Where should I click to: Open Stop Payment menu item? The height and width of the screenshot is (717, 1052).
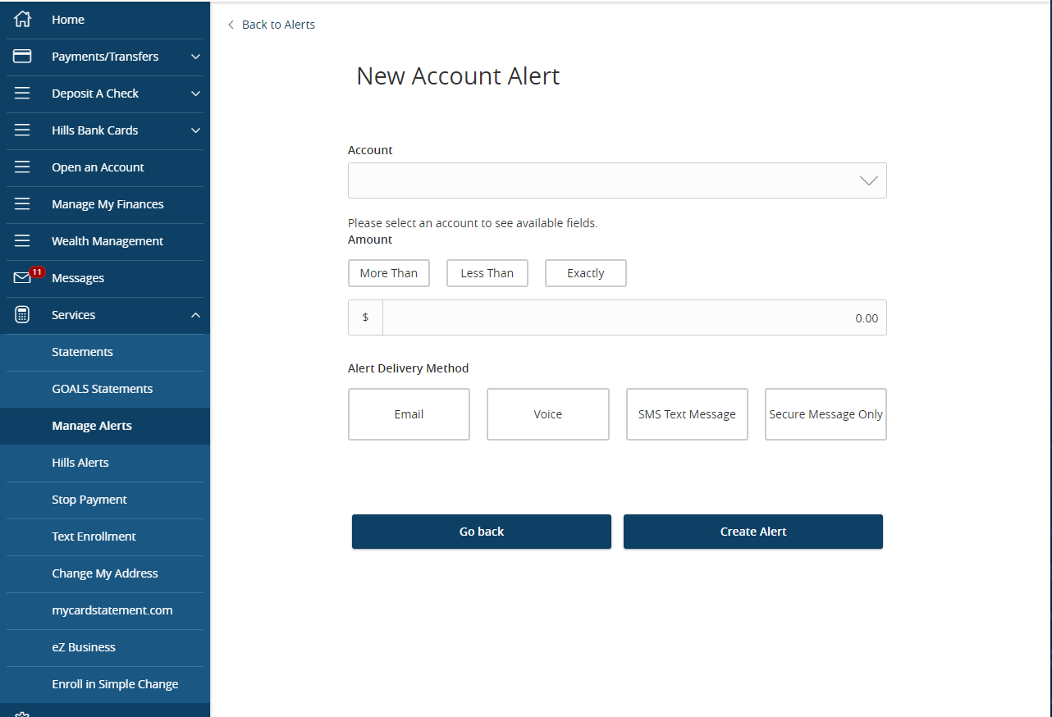click(x=105, y=500)
